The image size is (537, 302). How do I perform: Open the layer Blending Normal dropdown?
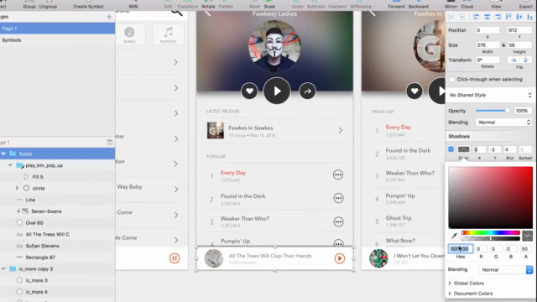coord(503,122)
